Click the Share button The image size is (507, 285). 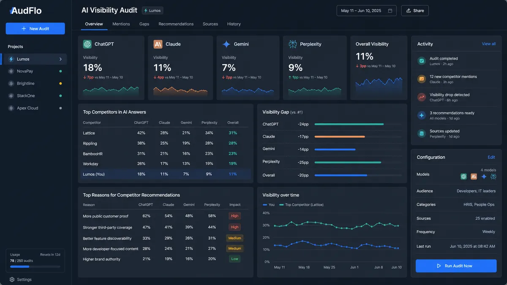pyautogui.click(x=415, y=11)
